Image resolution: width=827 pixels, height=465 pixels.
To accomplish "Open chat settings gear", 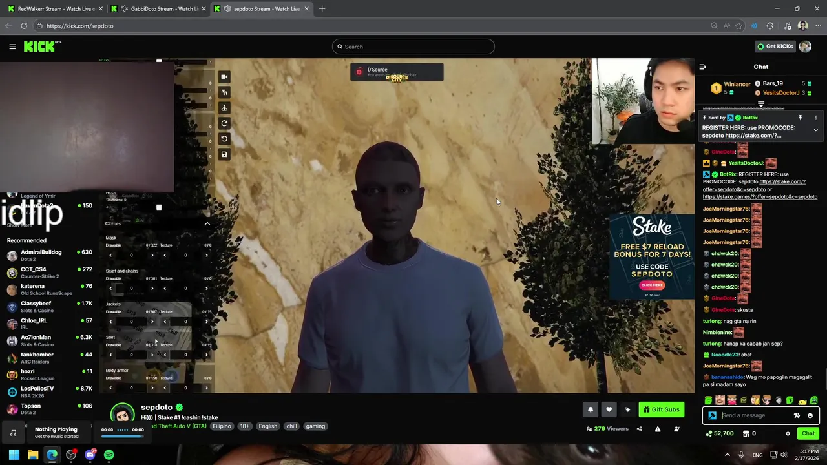I will click(788, 434).
